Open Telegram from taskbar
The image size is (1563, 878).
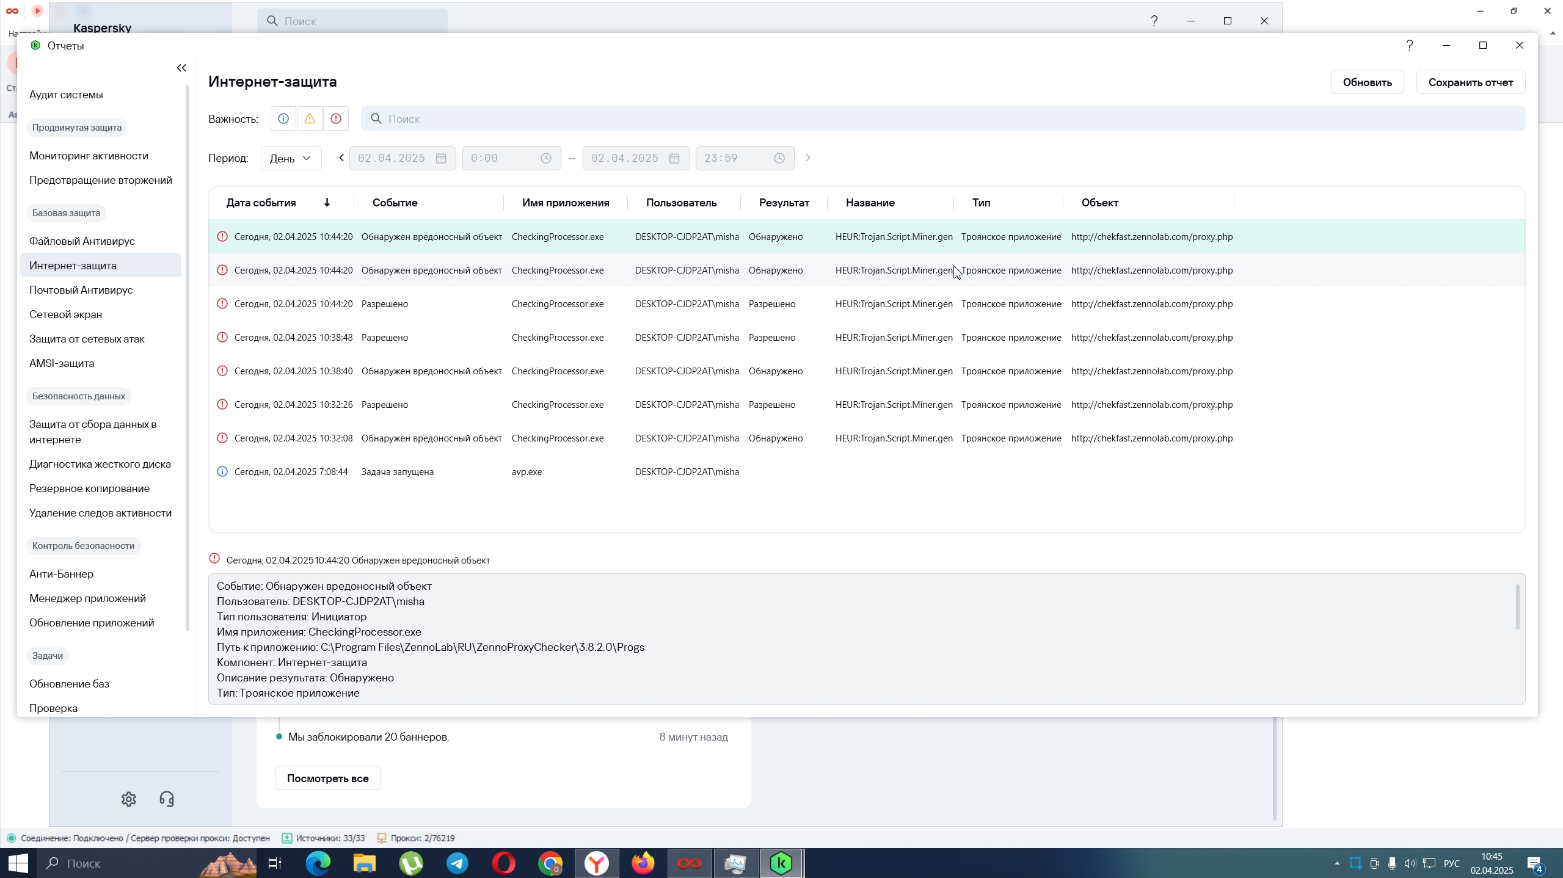[457, 863]
